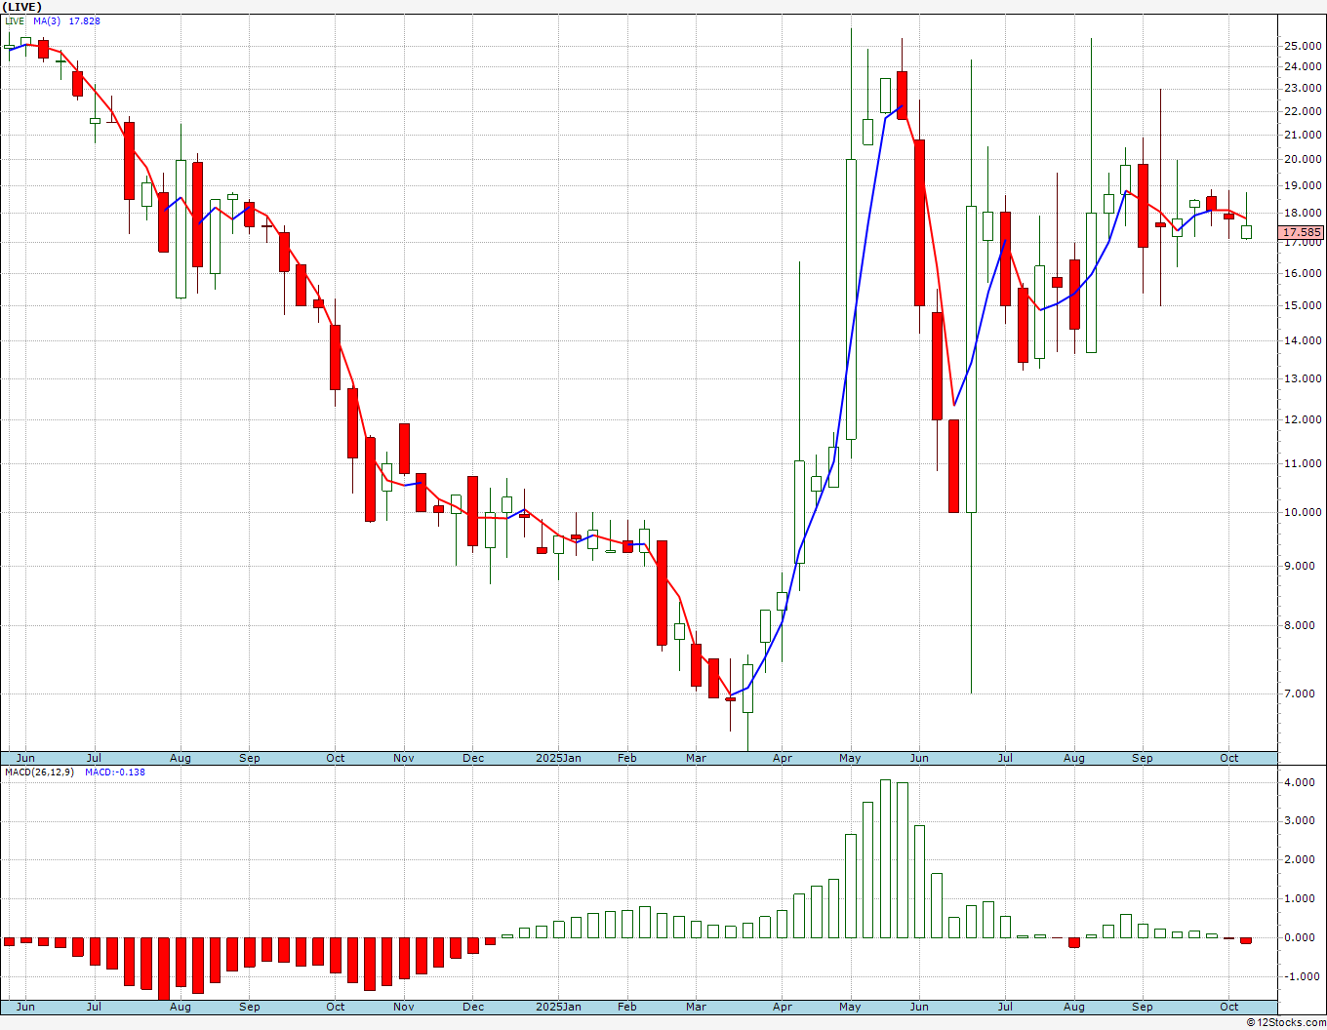1327x1030 pixels.
Task: Click the tallest green MACD histogram bar
Action: point(885,858)
